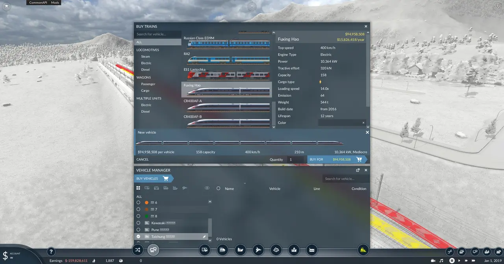
Task: Open the line manager icon
Action: pos(137,249)
